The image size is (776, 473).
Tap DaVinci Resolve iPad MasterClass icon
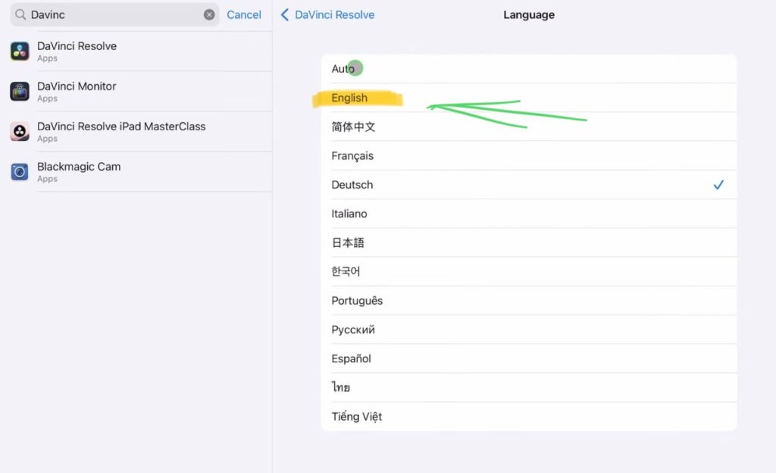point(20,132)
